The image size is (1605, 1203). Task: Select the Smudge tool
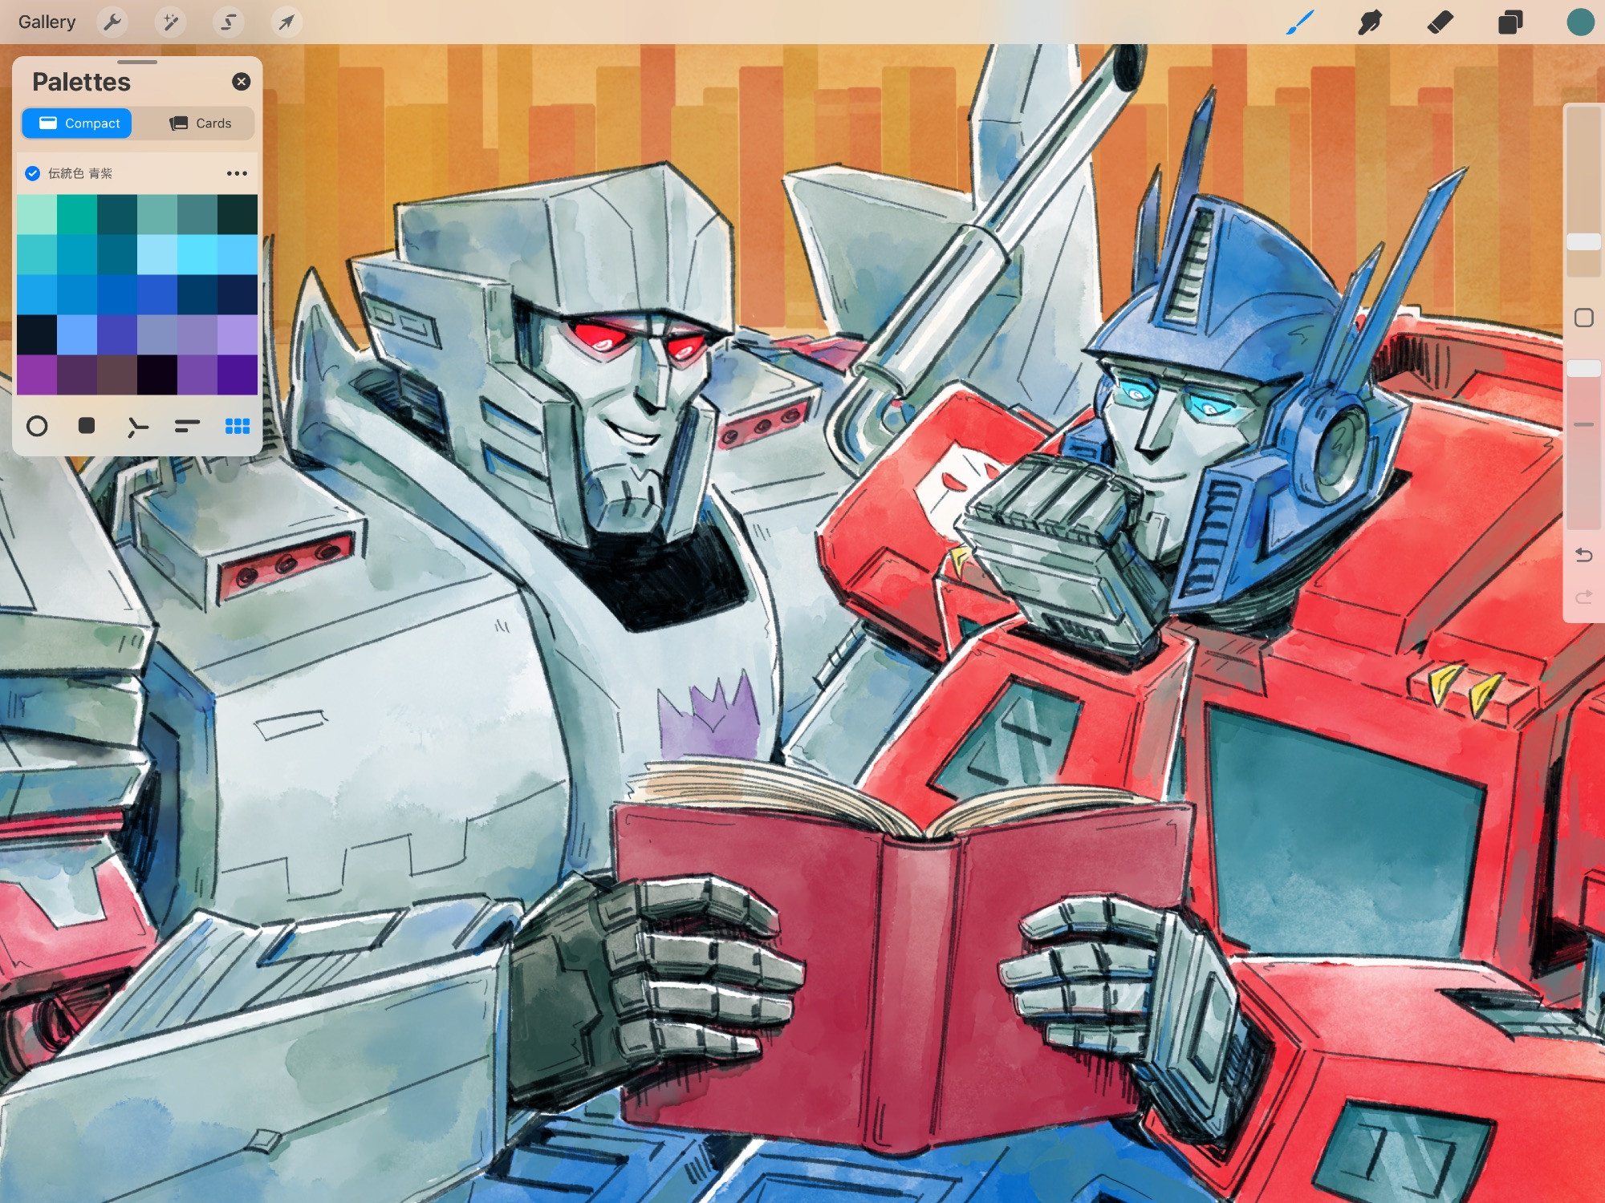1370,22
